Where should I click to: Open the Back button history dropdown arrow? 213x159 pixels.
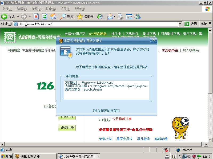coord(18,17)
